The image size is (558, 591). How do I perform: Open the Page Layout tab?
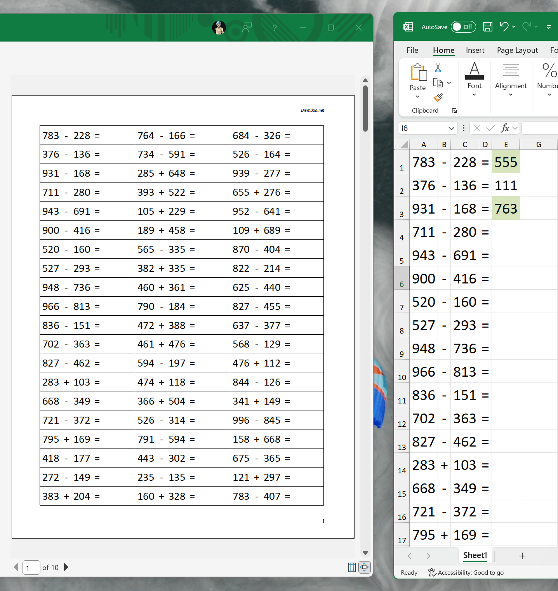517,50
